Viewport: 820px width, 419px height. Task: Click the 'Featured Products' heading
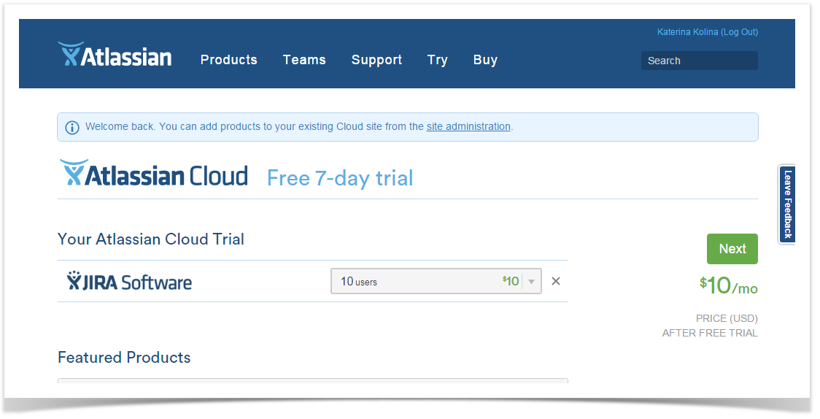pyautogui.click(x=124, y=357)
